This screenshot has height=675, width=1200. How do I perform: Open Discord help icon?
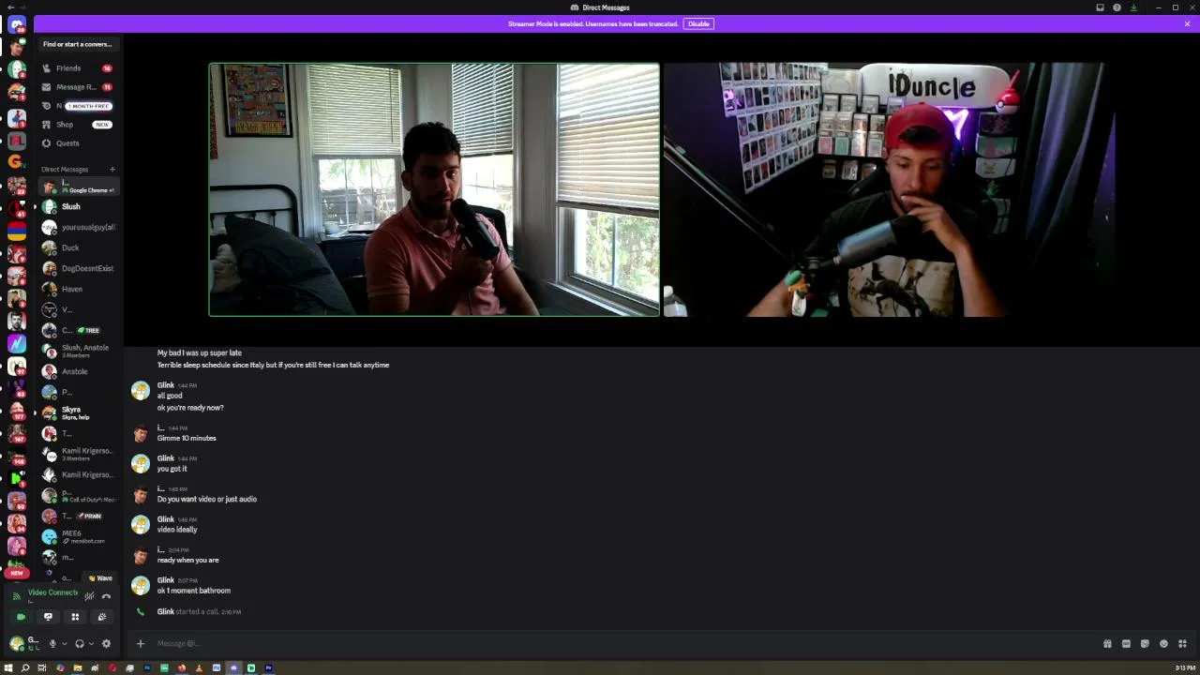click(1117, 7)
